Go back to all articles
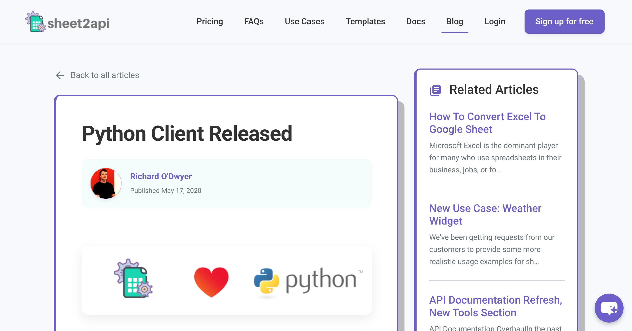 point(105,75)
